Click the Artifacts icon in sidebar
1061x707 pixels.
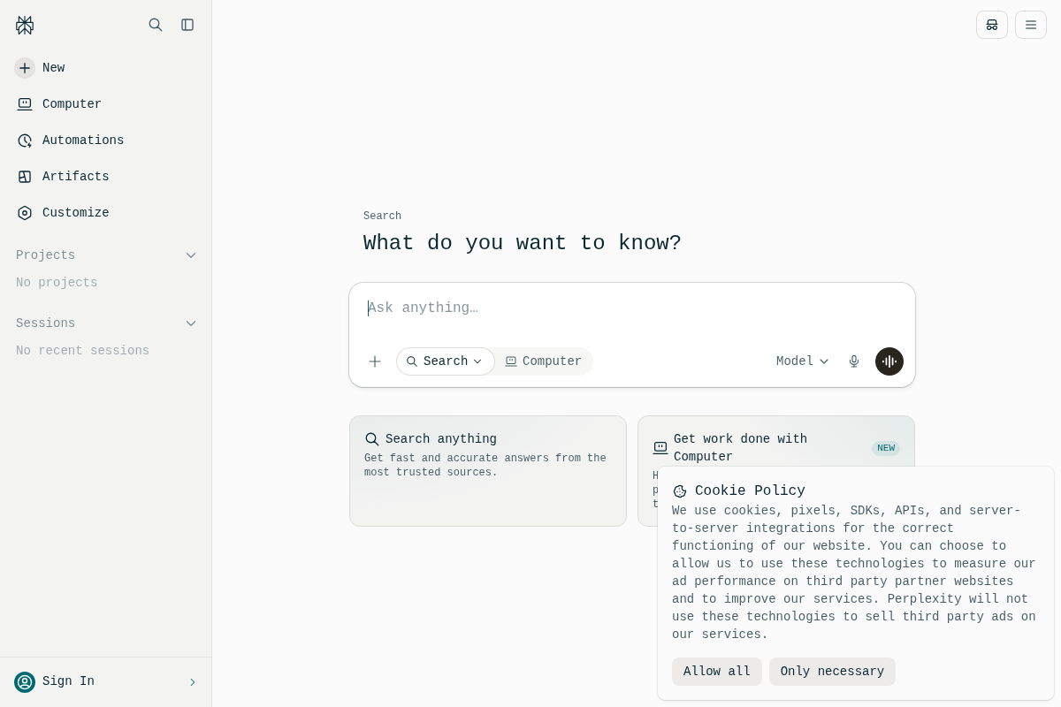click(x=25, y=177)
